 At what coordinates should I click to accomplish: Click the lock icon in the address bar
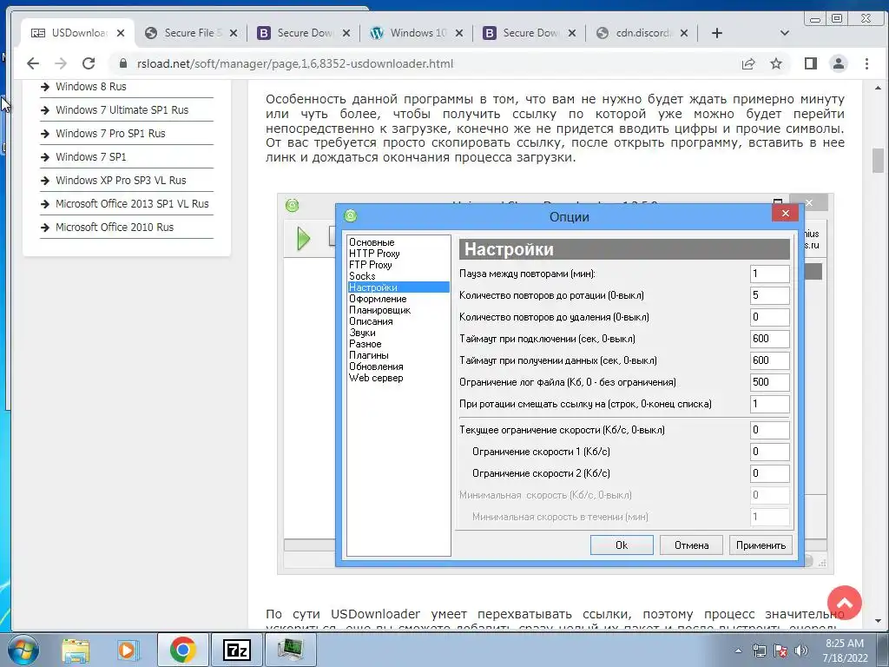pyautogui.click(x=122, y=63)
